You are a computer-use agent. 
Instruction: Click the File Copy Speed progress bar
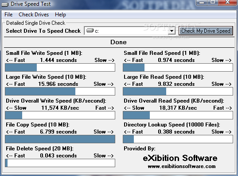click(60, 139)
